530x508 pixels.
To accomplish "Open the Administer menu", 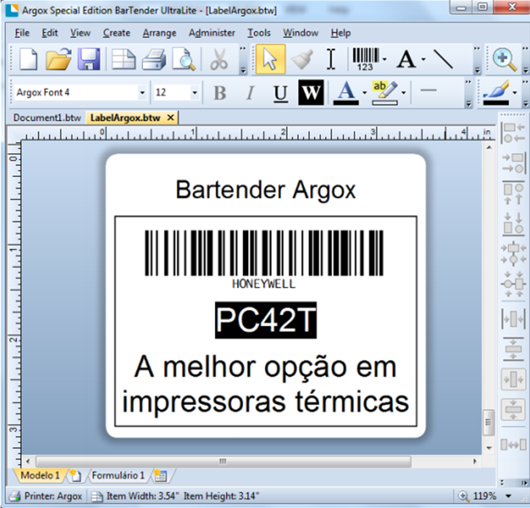I will pos(212,33).
